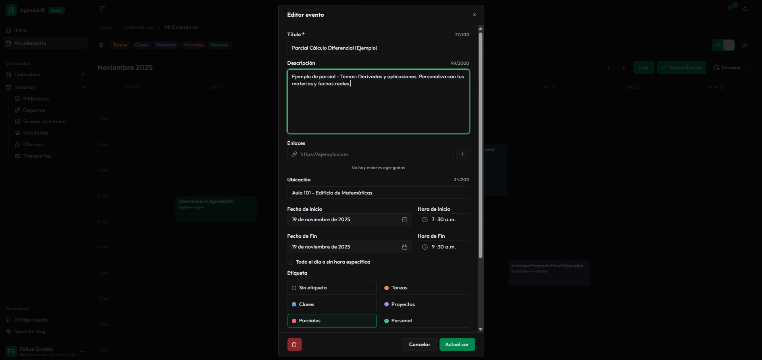The height and width of the screenshot is (360, 762).
Task: Click Cancelar button
Action: 420,345
